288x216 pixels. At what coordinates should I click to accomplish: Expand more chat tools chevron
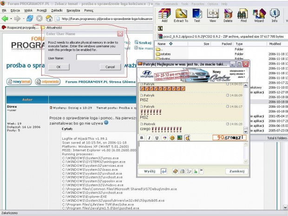point(201,171)
